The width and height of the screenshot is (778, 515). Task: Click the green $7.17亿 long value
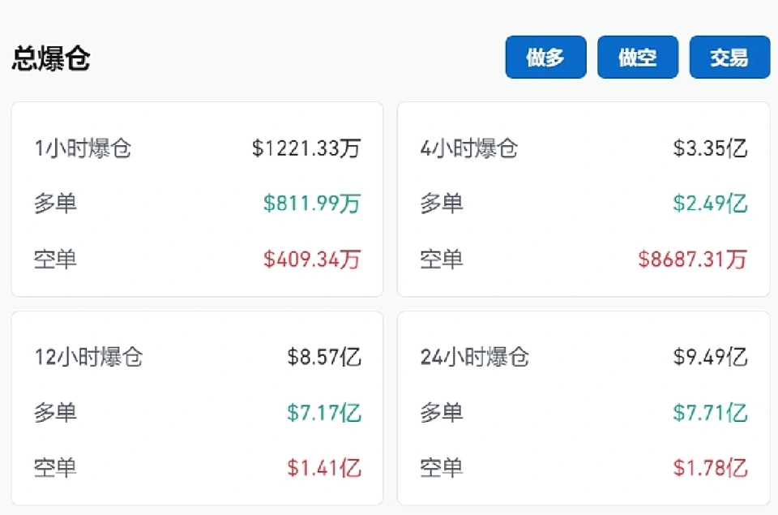[x=324, y=413]
